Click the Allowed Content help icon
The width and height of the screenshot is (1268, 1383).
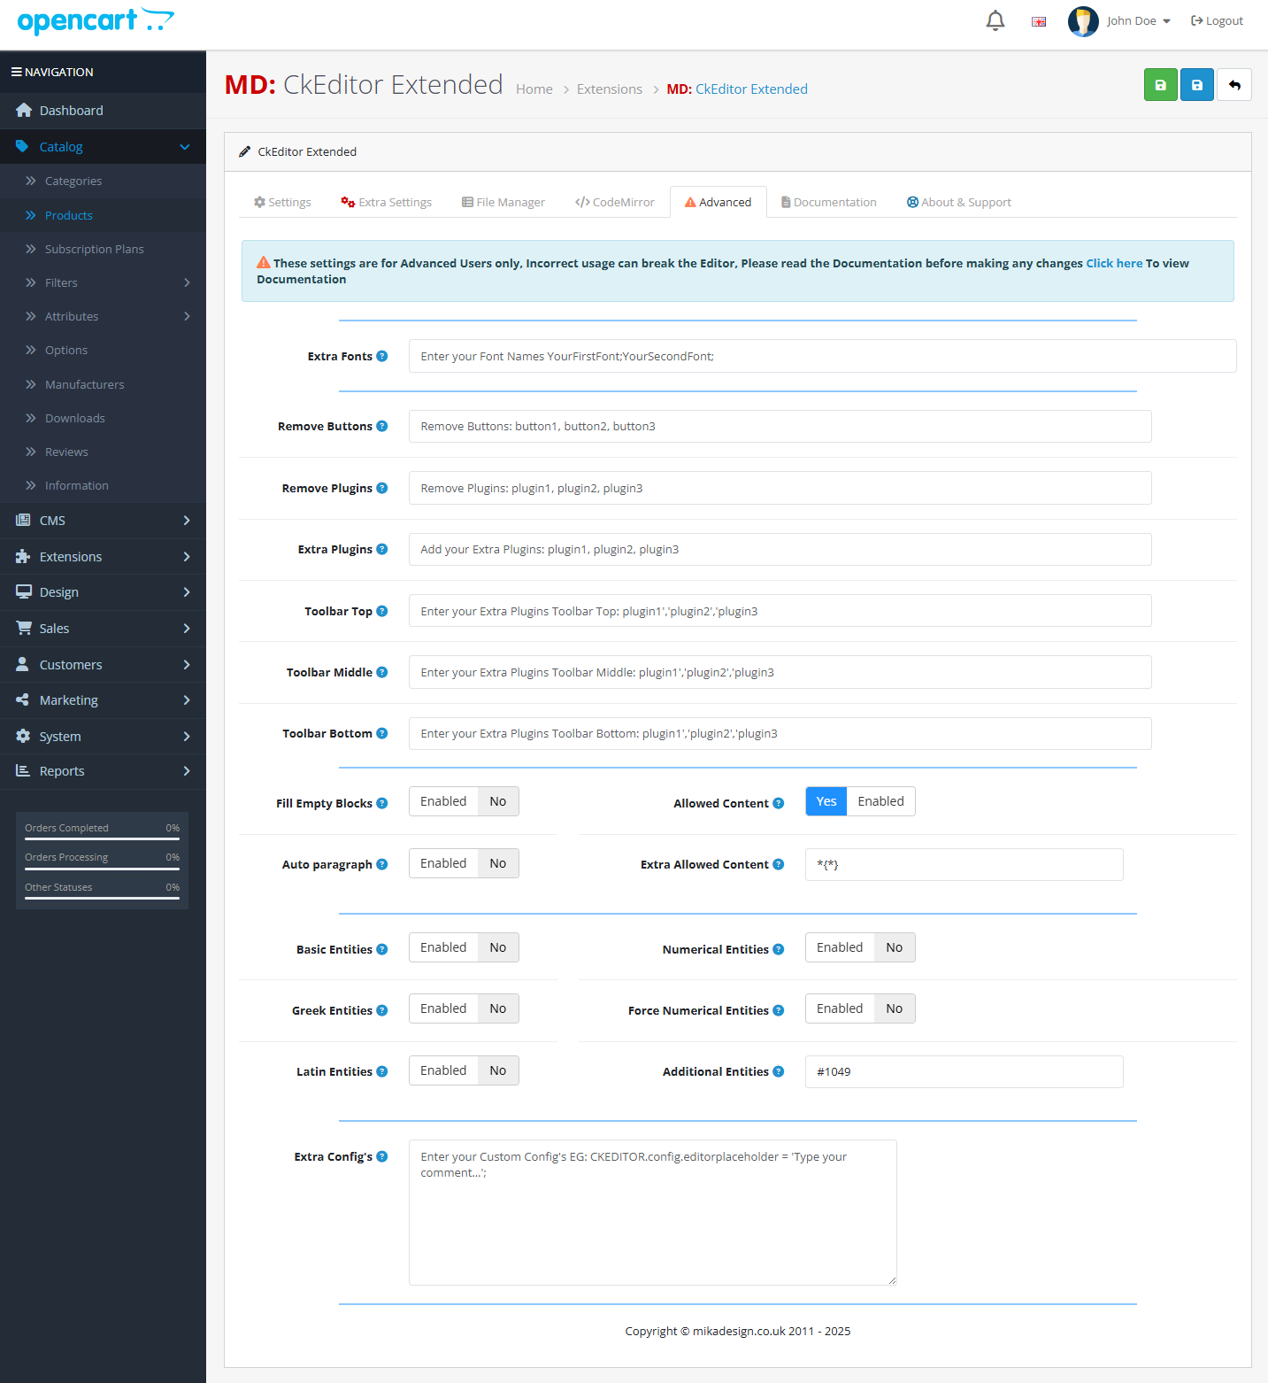coord(779,803)
